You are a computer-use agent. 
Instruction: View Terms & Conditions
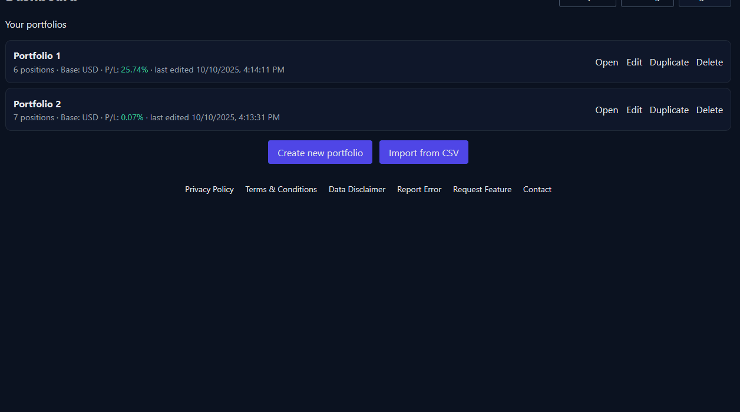pyautogui.click(x=281, y=189)
